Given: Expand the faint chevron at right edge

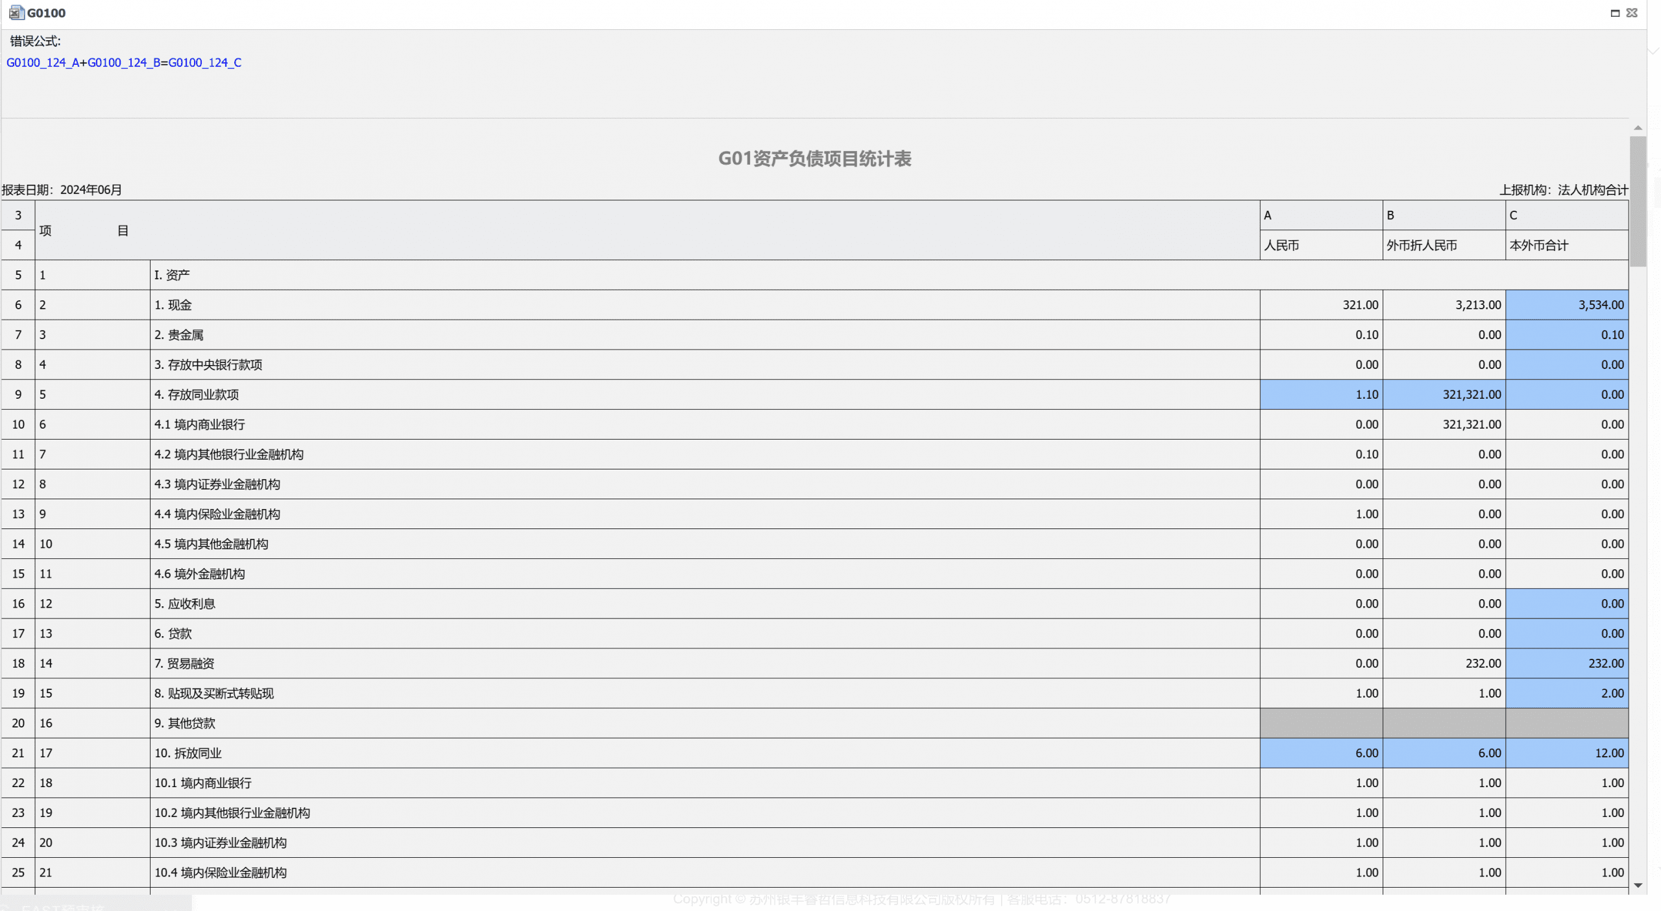Looking at the screenshot, I should tap(1654, 50).
